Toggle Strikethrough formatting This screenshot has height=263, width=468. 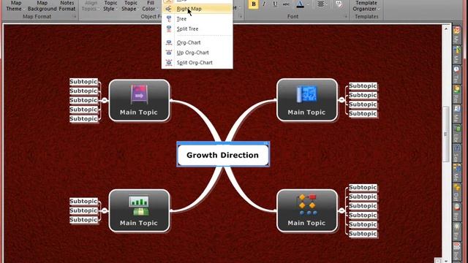coord(286,4)
